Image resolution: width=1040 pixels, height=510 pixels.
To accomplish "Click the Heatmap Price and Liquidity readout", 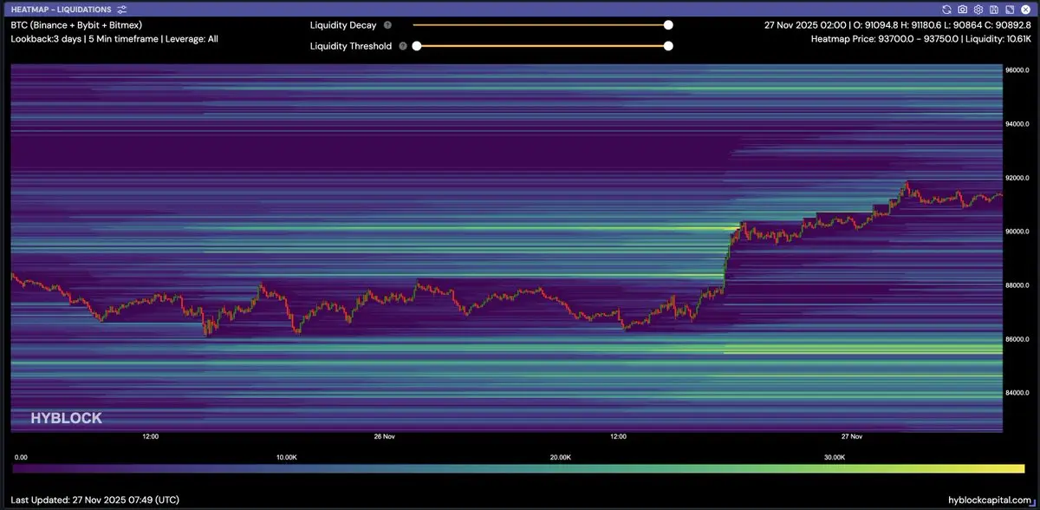I will point(920,39).
